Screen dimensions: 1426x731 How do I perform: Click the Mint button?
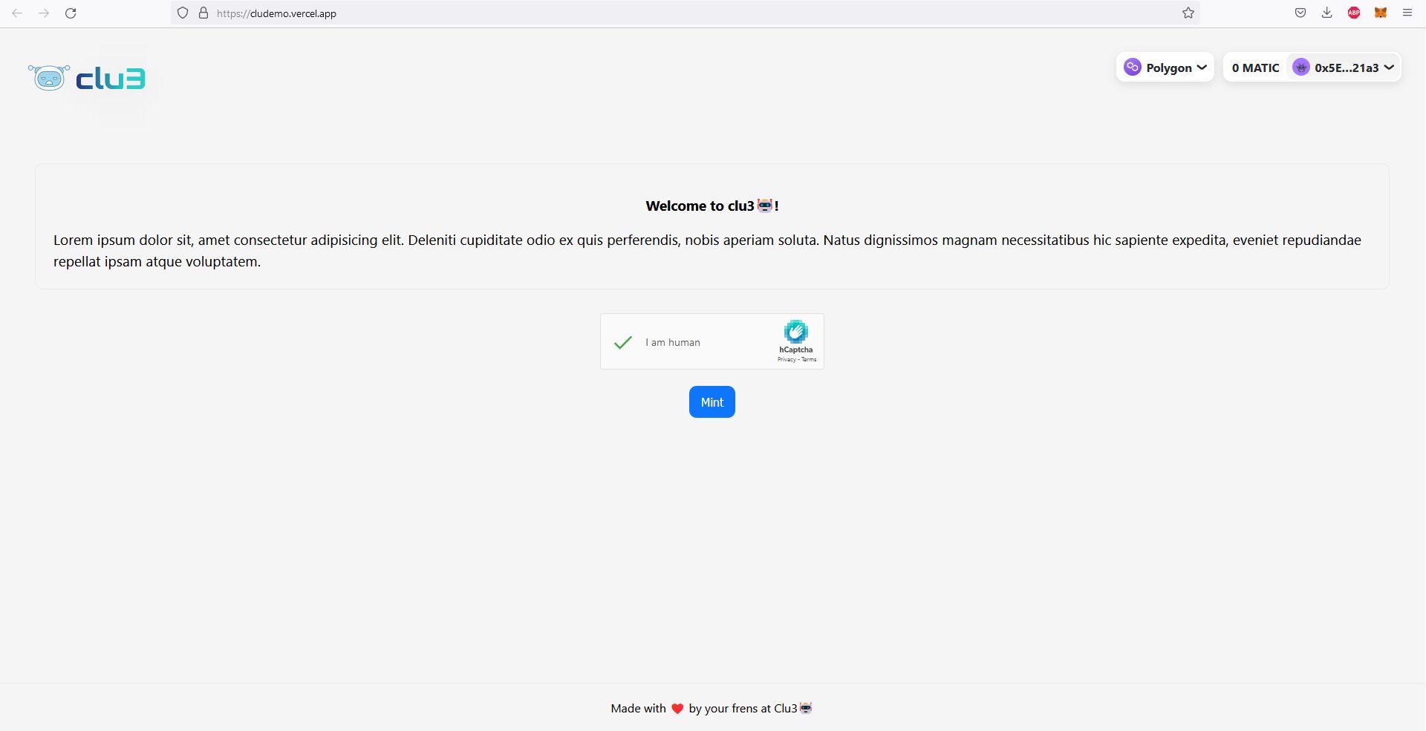712,401
